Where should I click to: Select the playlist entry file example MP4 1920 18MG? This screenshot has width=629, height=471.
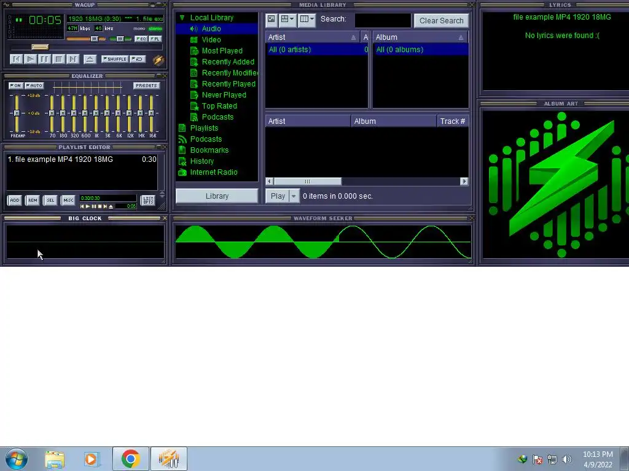pos(82,159)
